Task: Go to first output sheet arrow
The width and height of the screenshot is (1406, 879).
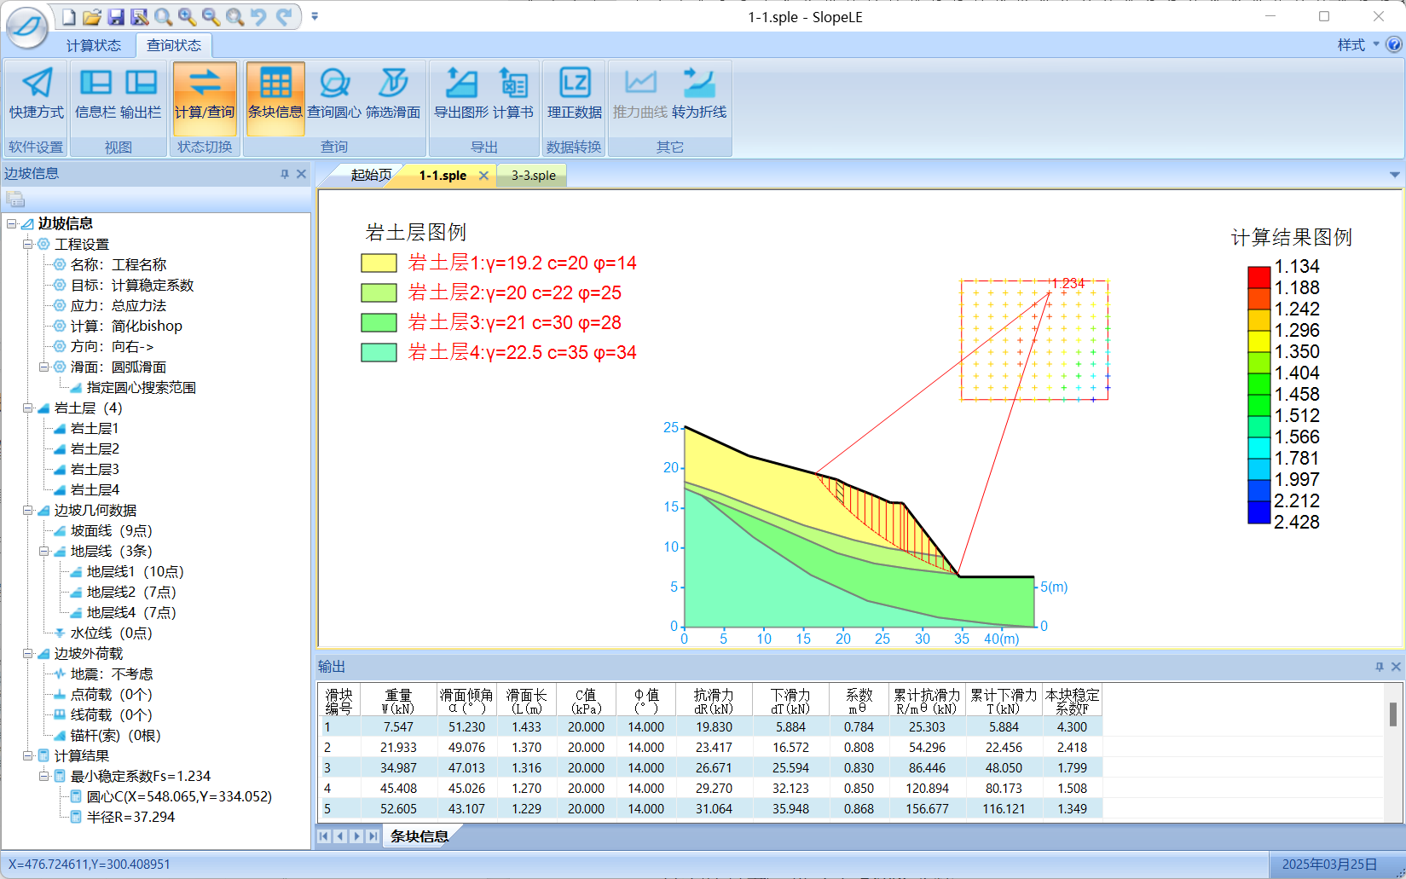Action: pos(324,836)
